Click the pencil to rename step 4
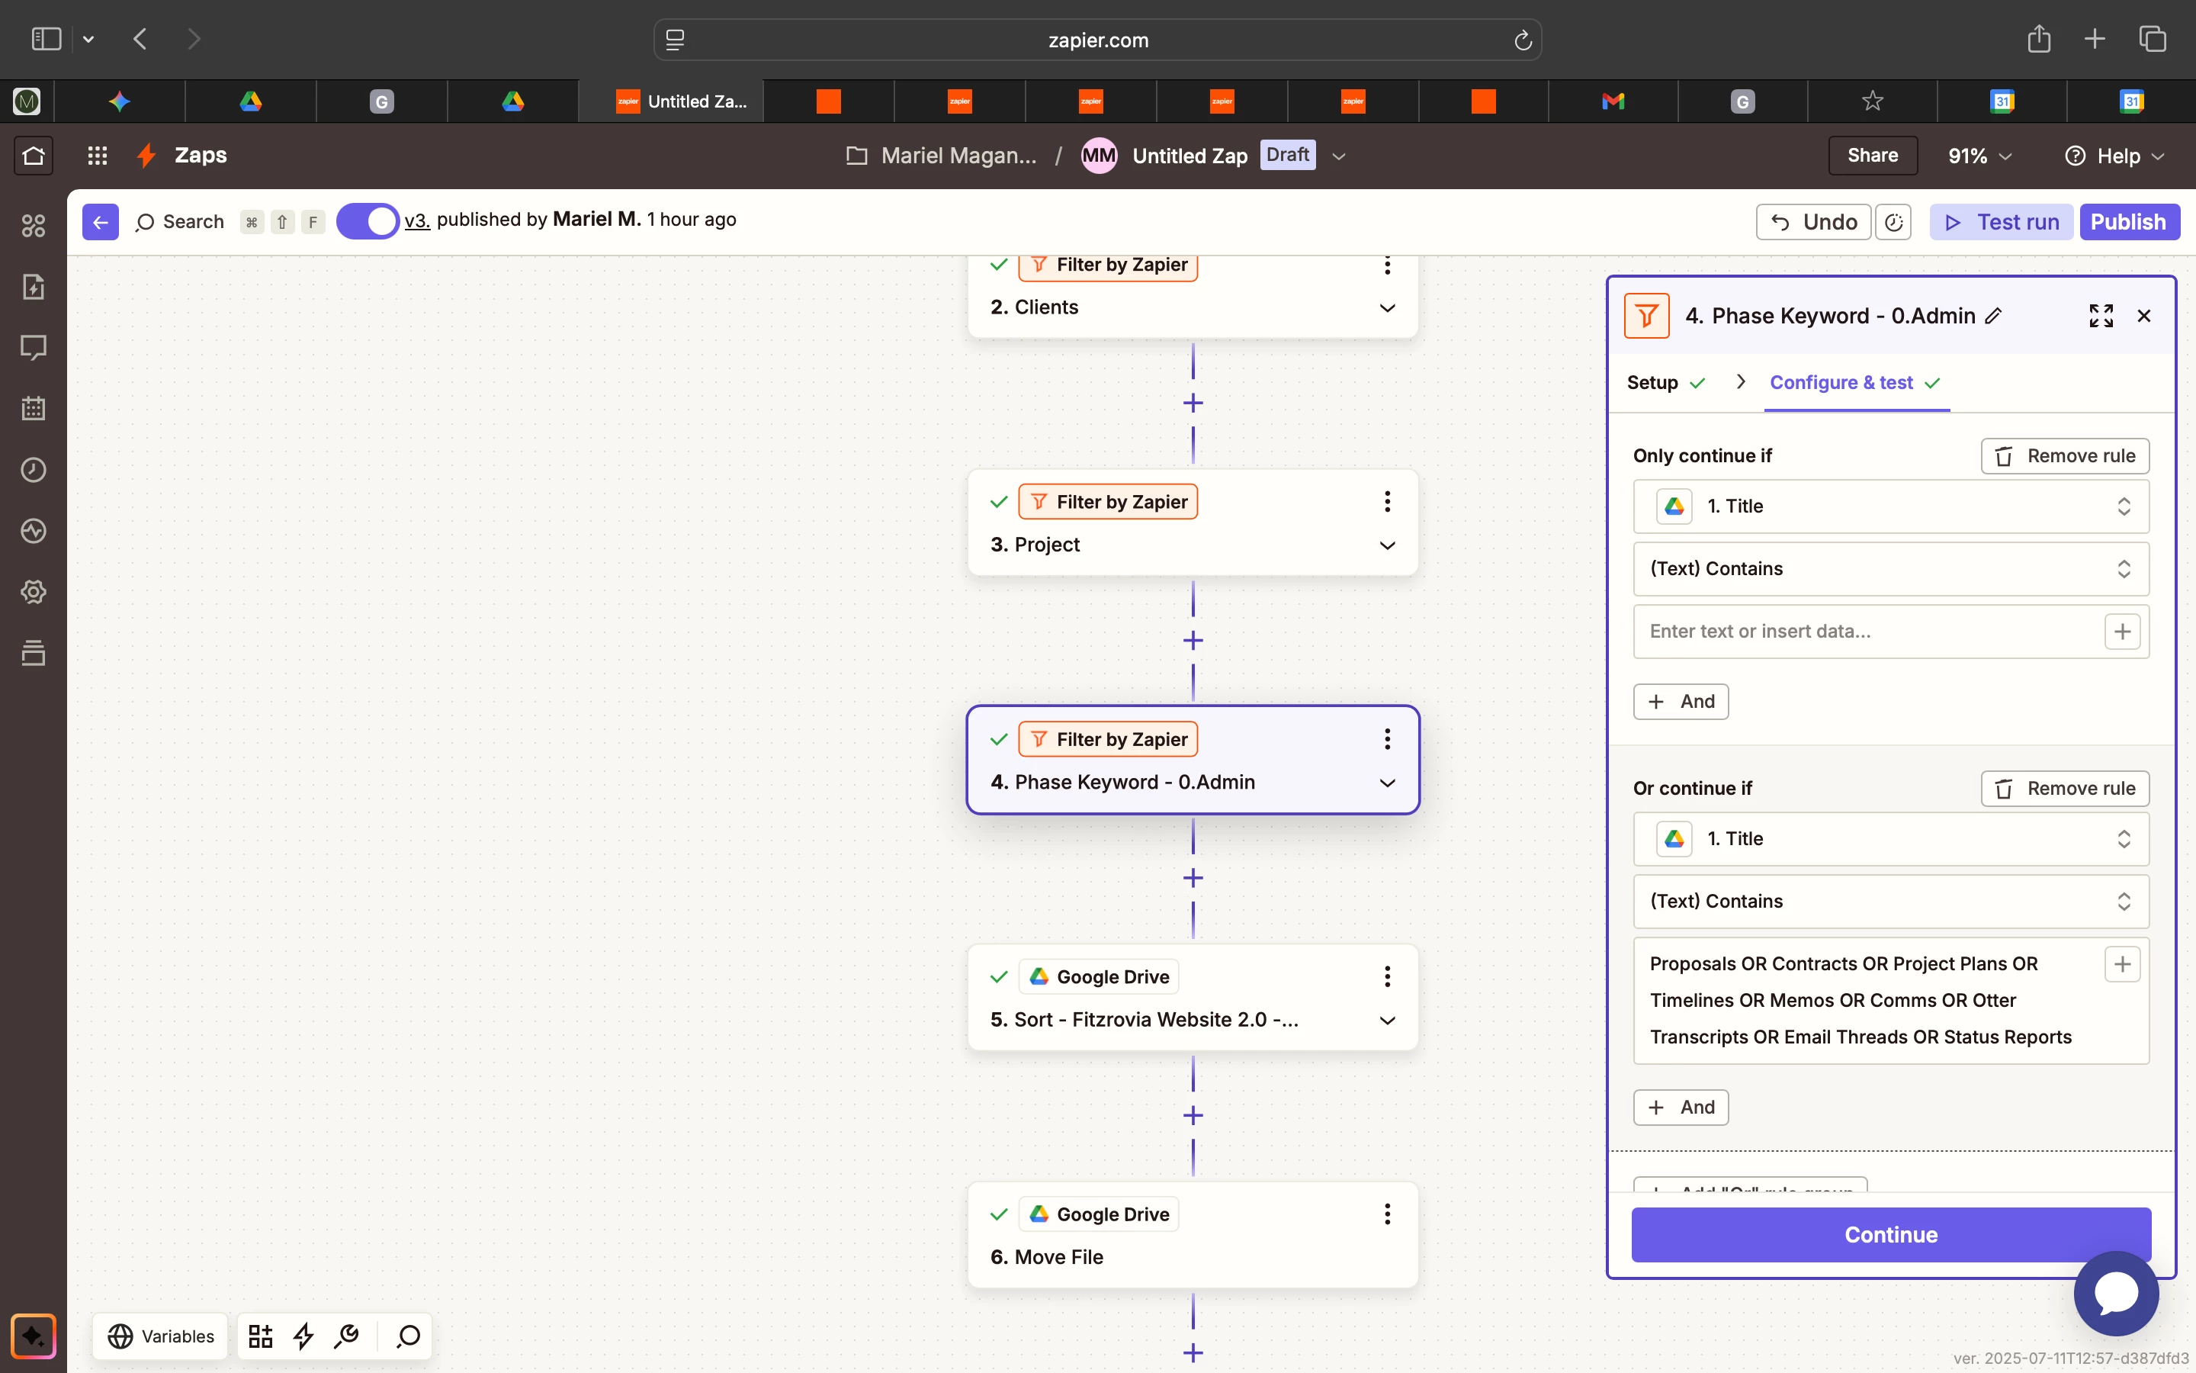The height and width of the screenshot is (1373, 2196). tap(1994, 316)
